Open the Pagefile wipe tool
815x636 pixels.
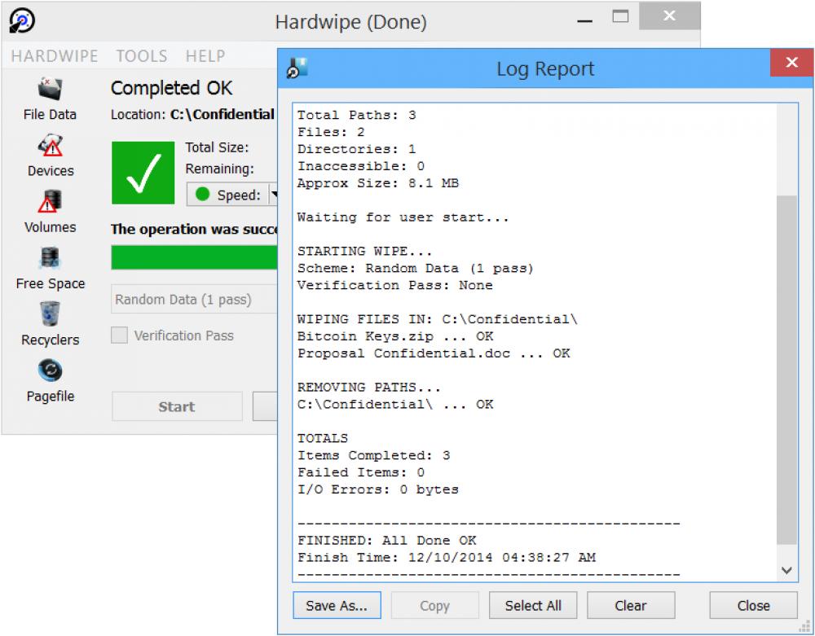(x=49, y=379)
